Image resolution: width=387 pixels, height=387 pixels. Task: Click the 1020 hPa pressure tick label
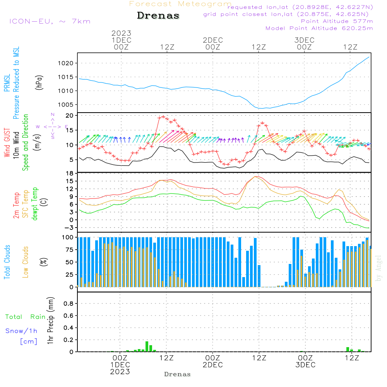[66, 63]
